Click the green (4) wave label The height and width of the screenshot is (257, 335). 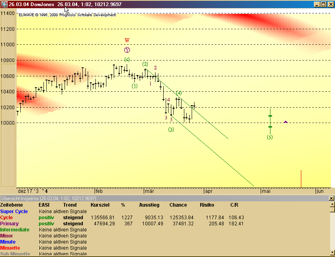(179, 93)
